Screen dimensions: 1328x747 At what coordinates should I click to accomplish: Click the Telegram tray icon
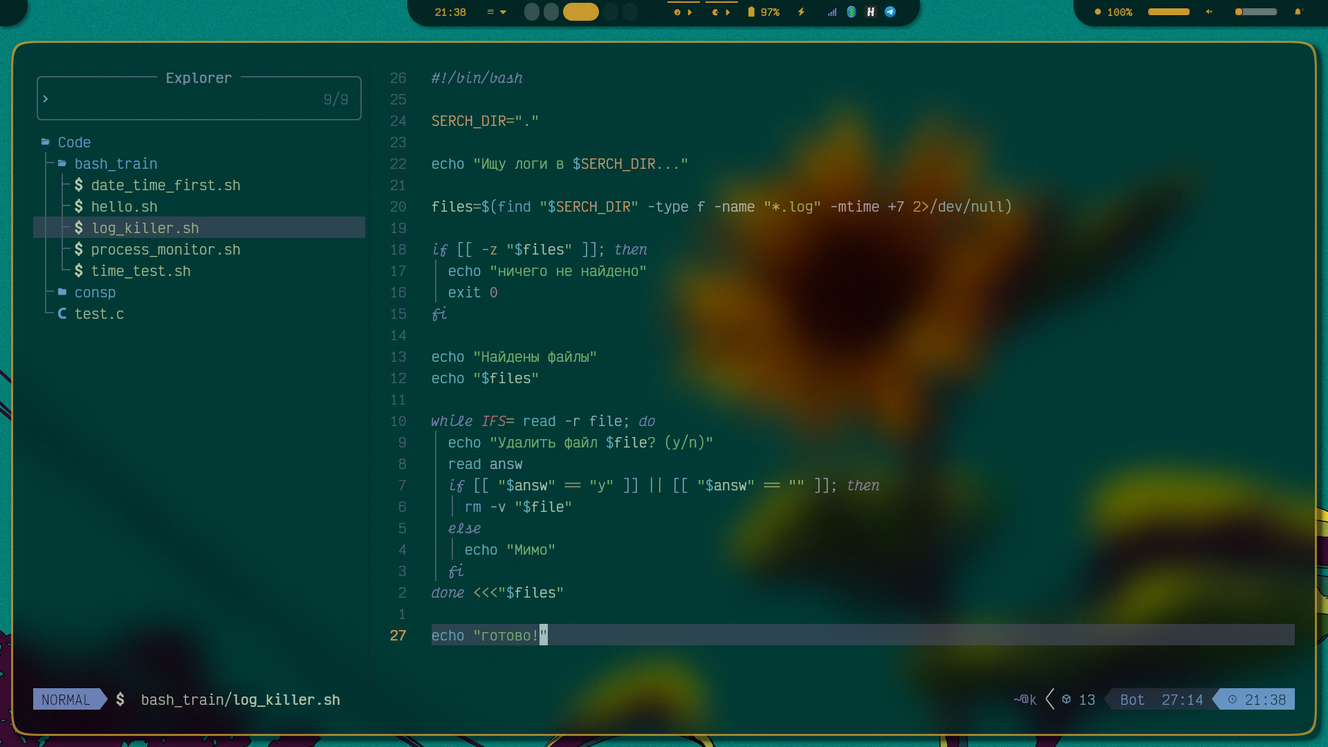(890, 12)
